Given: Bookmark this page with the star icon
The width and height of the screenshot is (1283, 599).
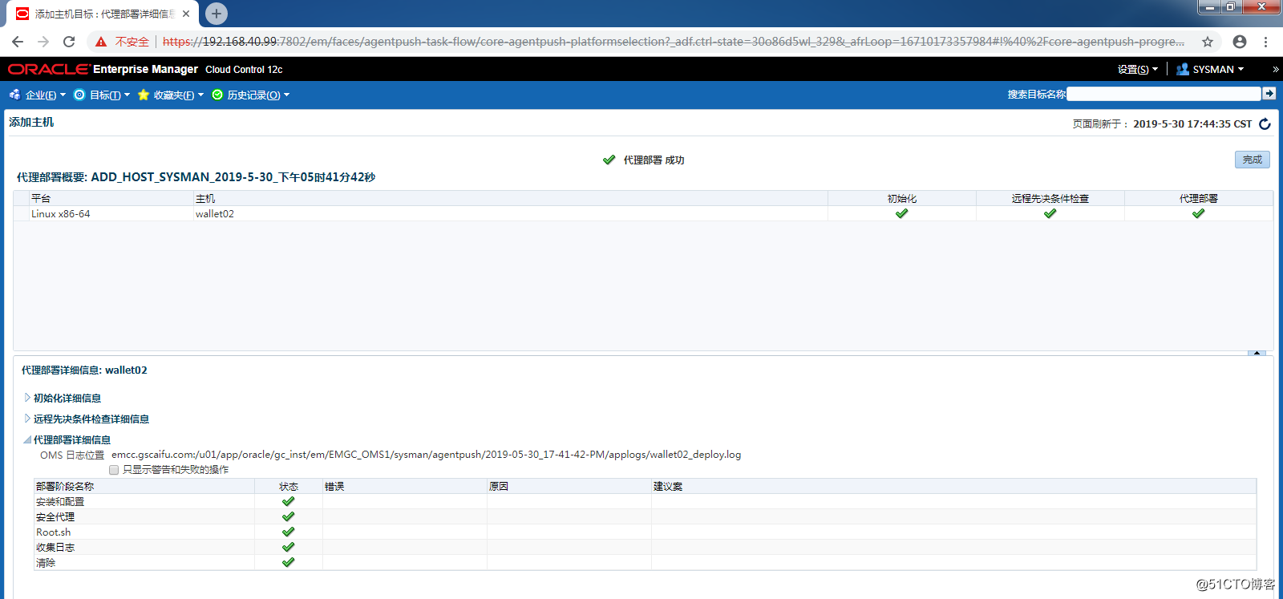Looking at the screenshot, I should [x=1208, y=42].
